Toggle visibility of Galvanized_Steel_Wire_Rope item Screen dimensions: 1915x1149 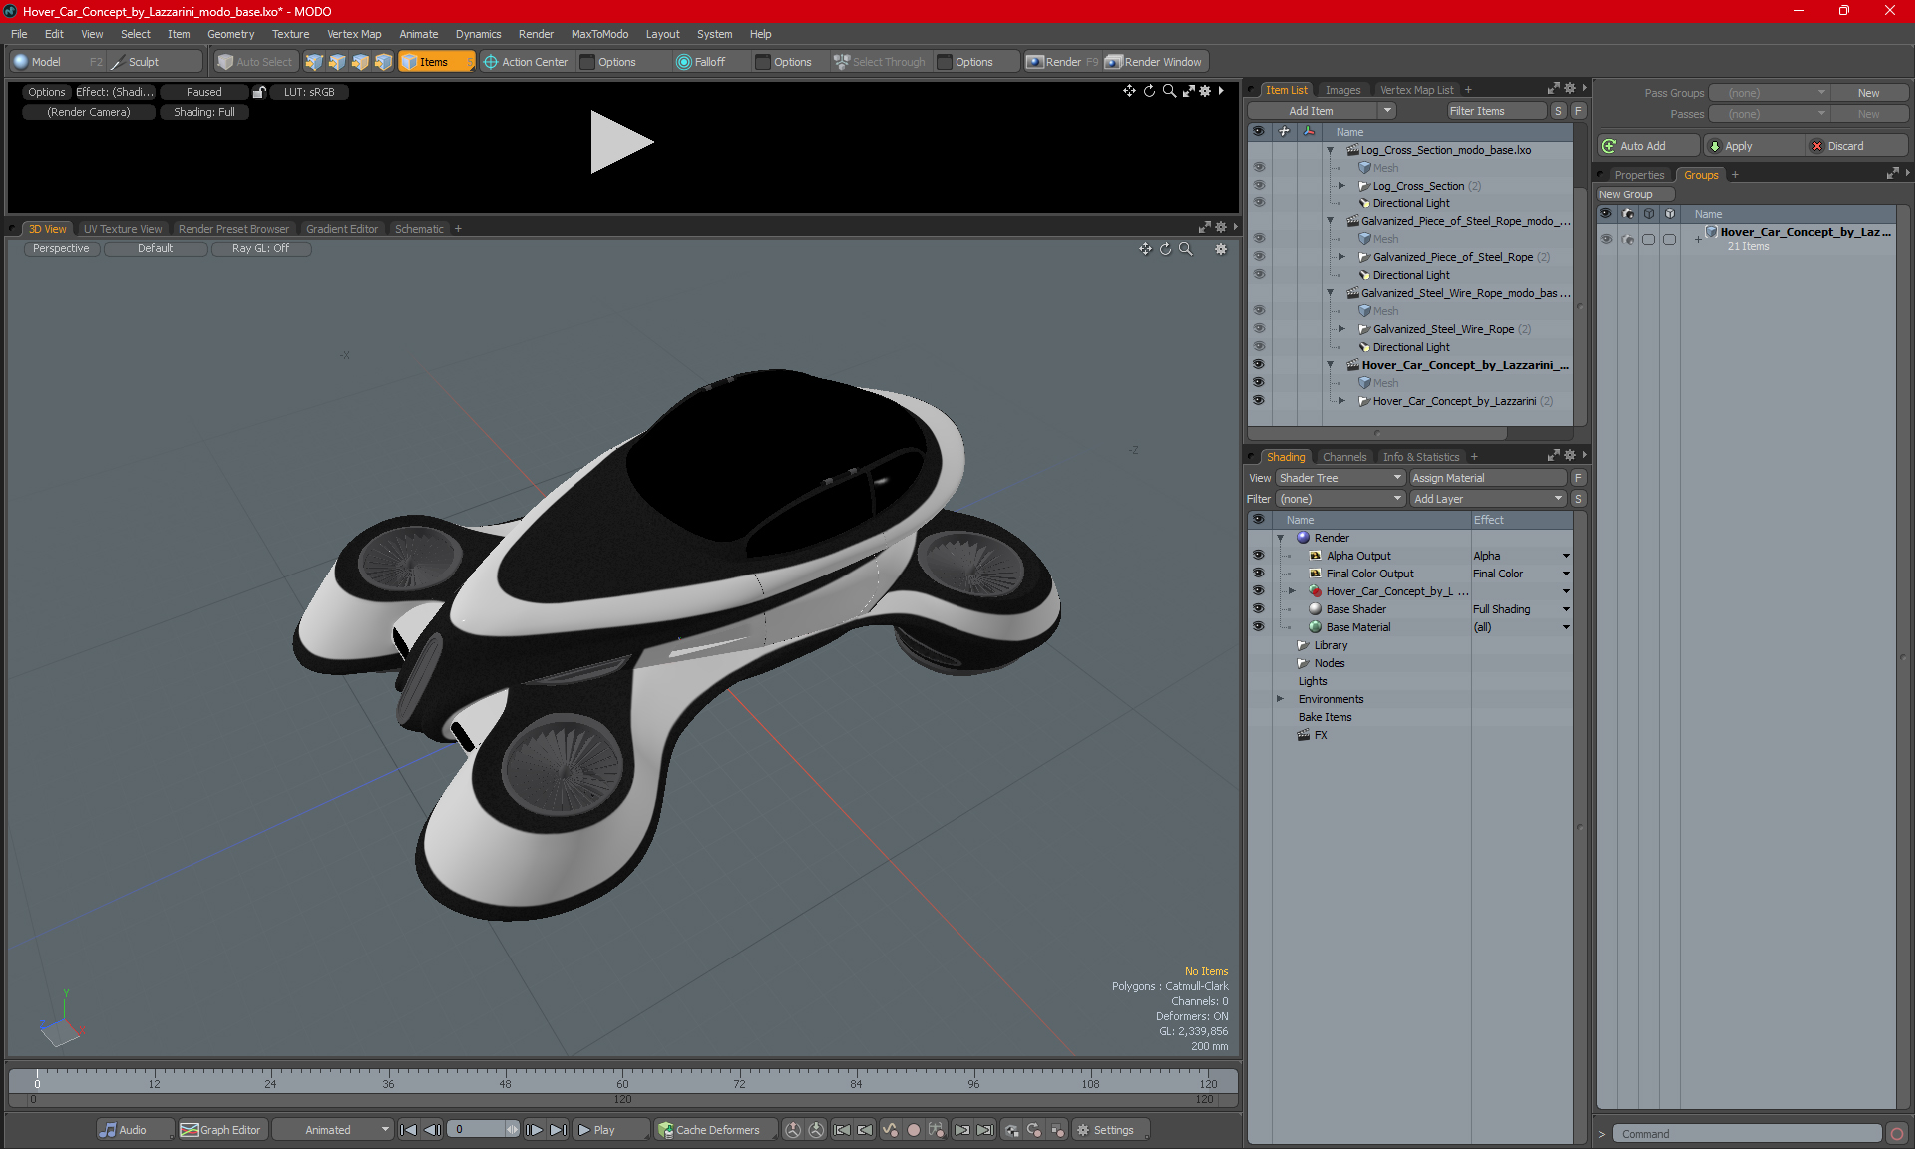(x=1259, y=329)
